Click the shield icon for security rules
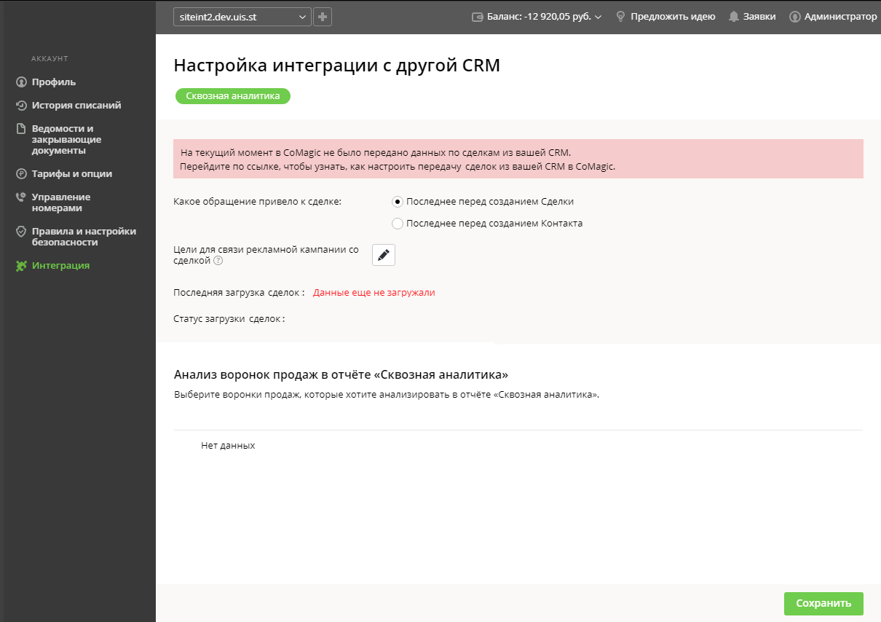 (x=21, y=232)
